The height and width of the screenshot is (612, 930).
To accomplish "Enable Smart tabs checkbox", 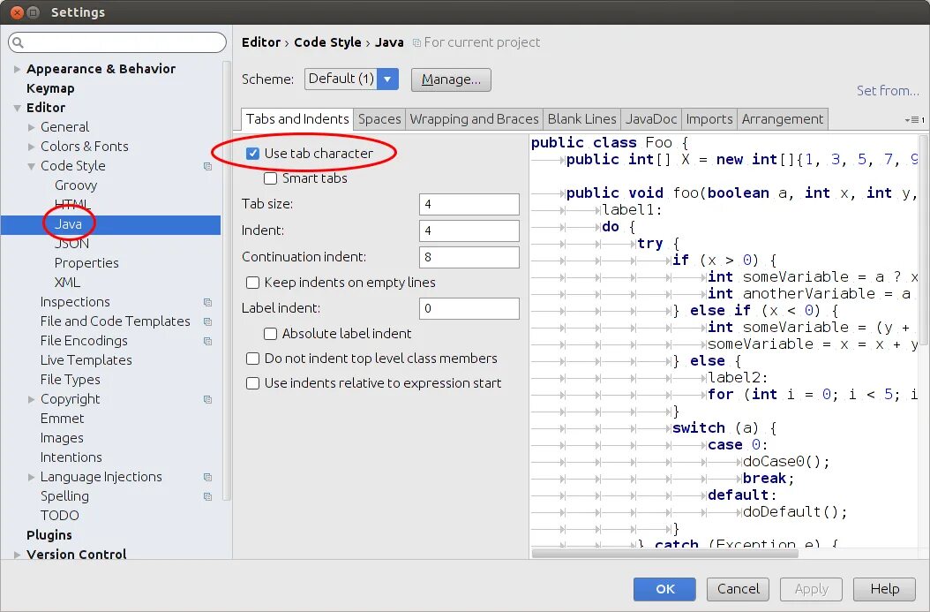I will pyautogui.click(x=271, y=178).
